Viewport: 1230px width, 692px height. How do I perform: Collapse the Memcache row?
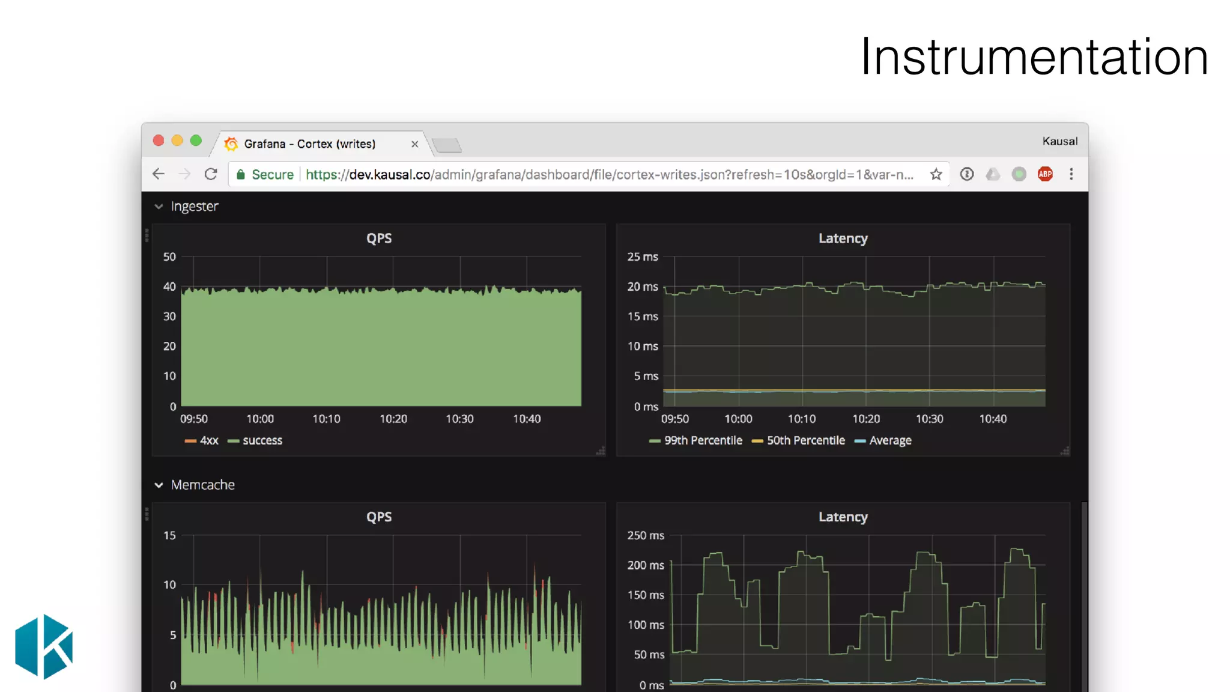coord(159,485)
